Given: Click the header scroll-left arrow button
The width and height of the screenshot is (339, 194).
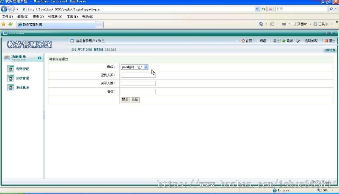Looking at the screenshot, I should (326, 33).
